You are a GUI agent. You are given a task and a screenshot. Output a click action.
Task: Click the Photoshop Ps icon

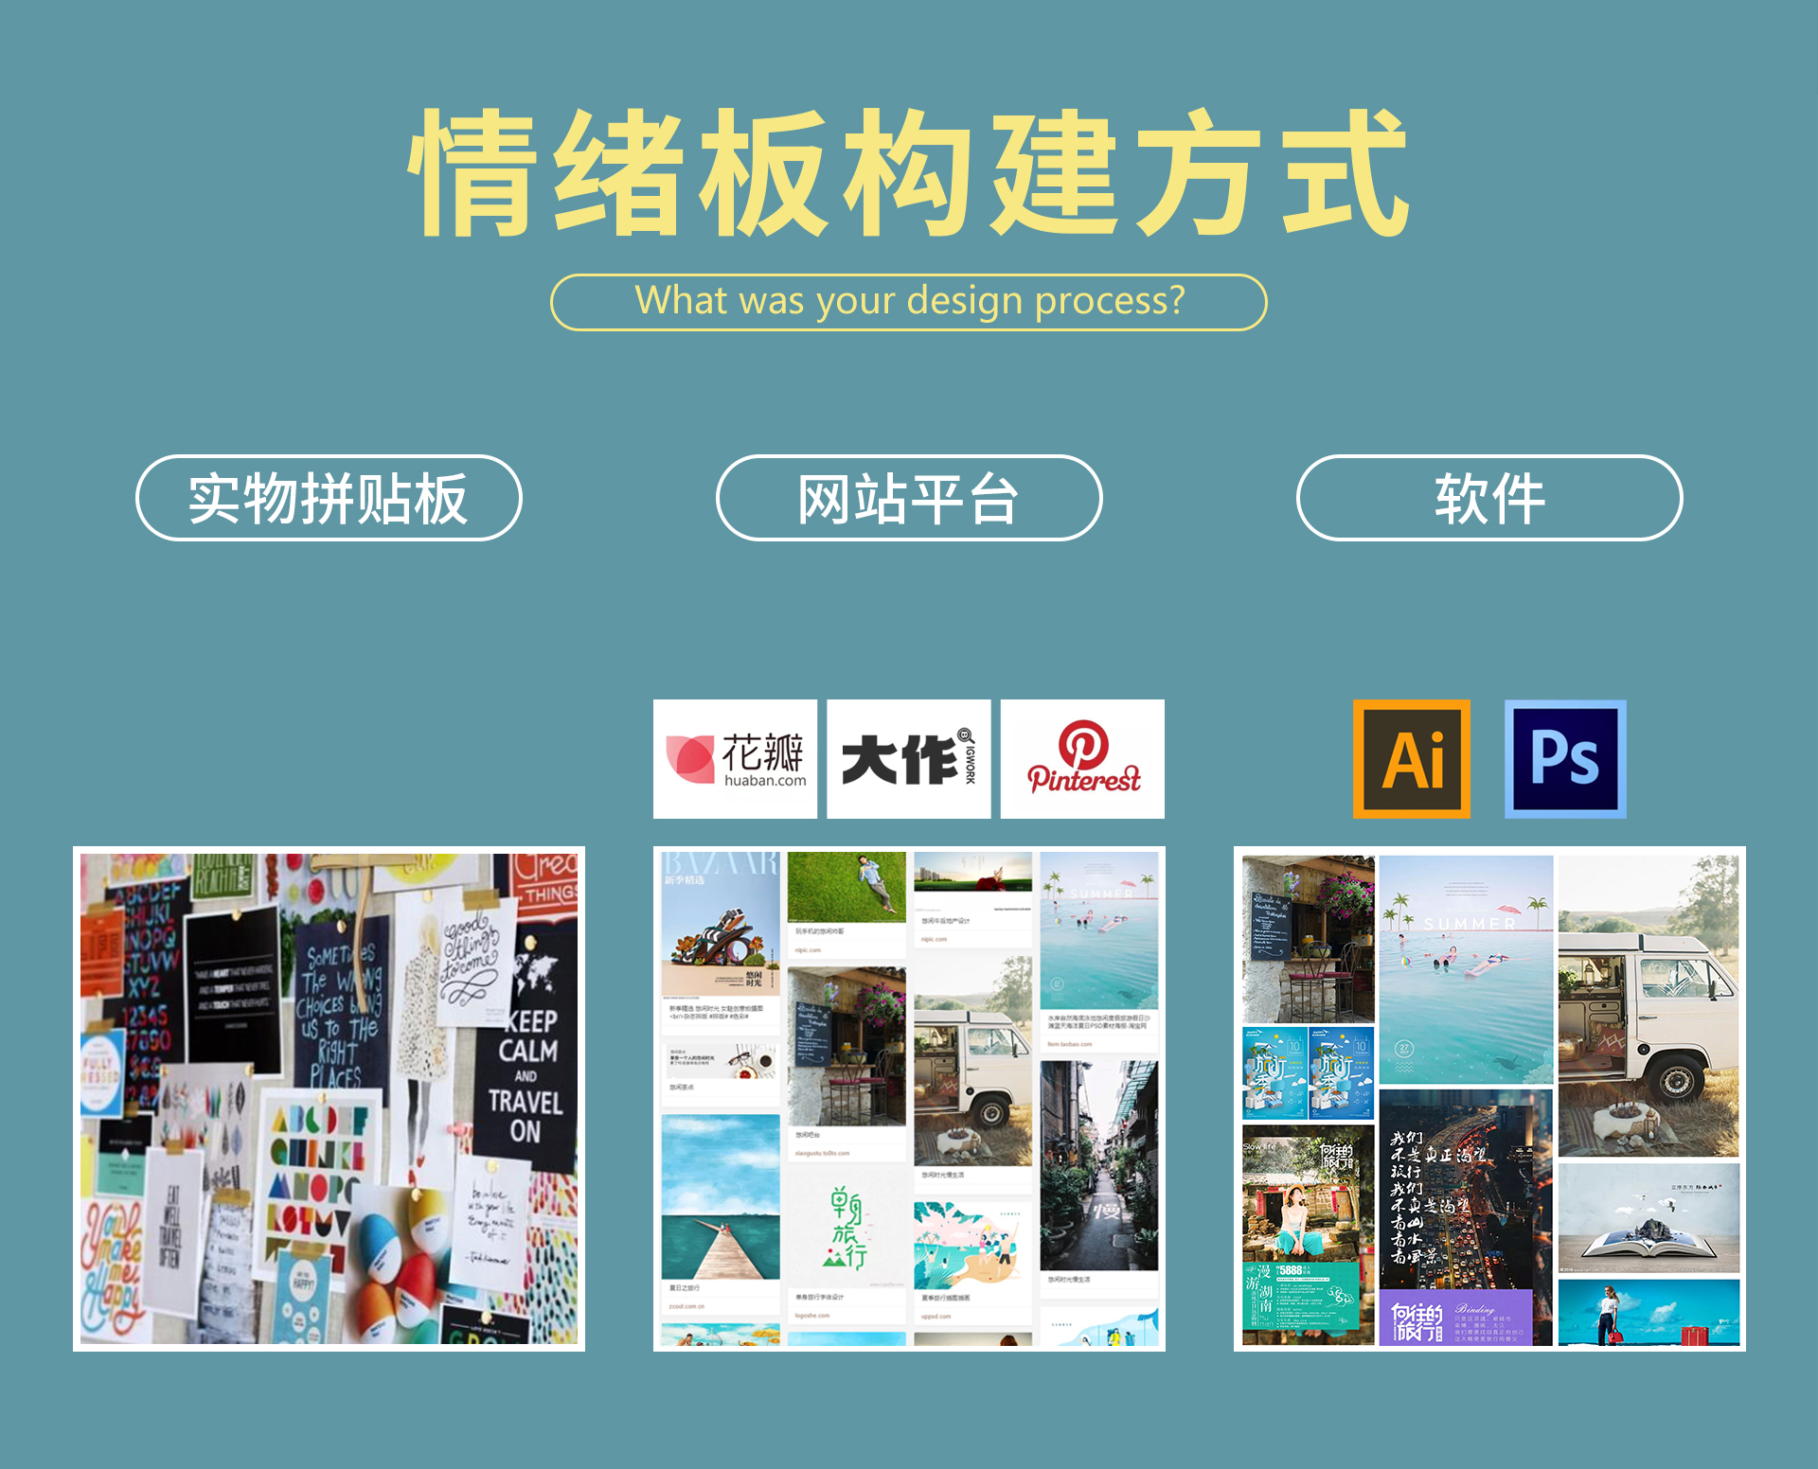tap(1564, 759)
